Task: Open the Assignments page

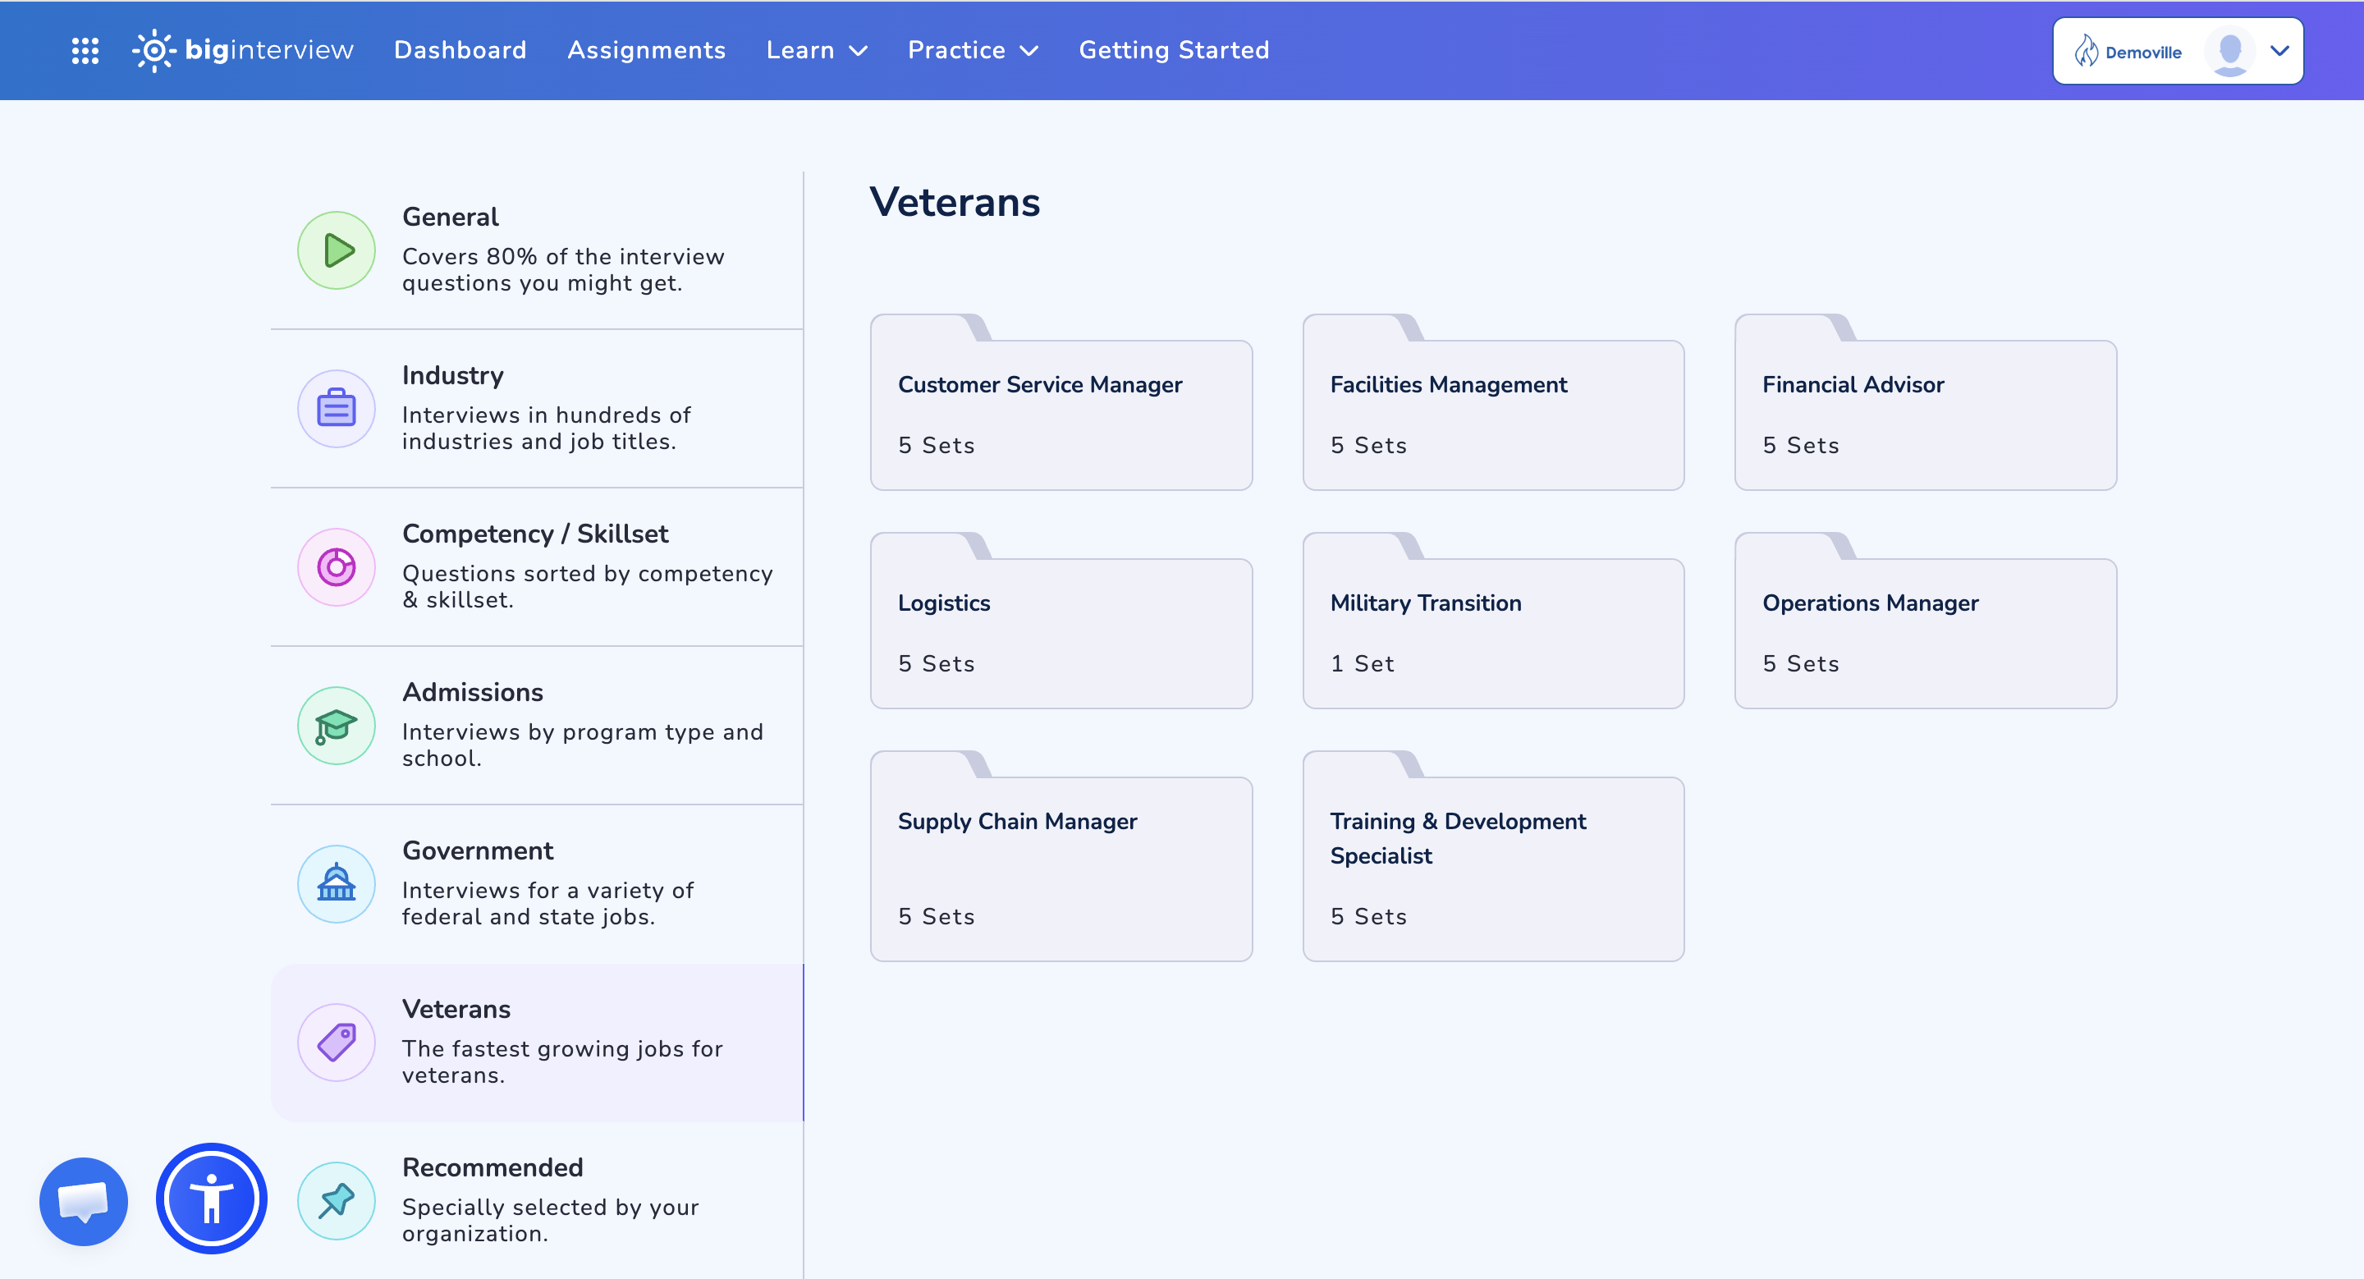Action: tap(647, 50)
